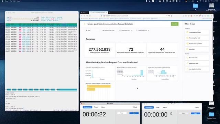Click the Payload Data Type filter field
220x124 pixels.
(x=109, y=30)
